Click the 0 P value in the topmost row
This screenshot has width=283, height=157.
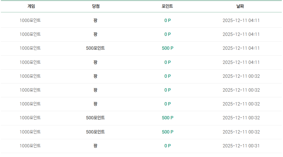(x=167, y=20)
